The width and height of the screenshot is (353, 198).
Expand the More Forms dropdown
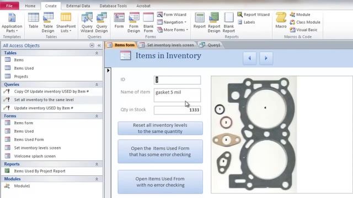coord(173,30)
